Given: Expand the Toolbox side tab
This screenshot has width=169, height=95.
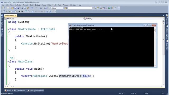Looking at the screenshot, I should (x=2, y=33).
